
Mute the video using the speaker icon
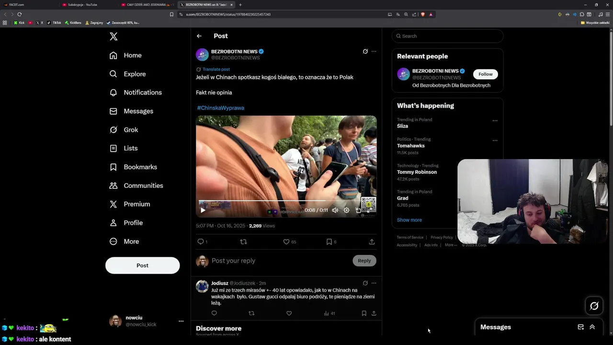335,210
